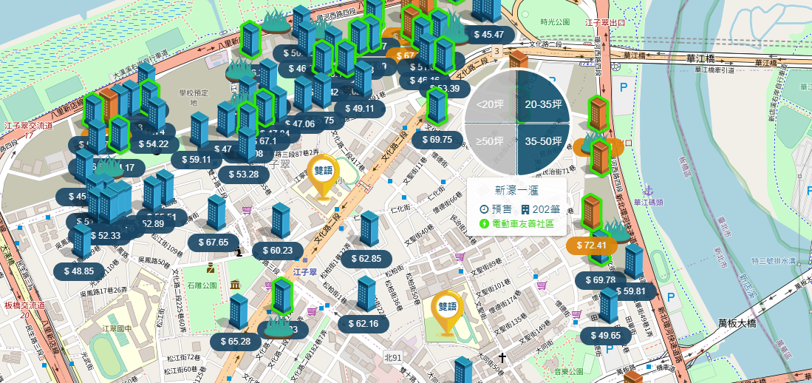
Task: Click the $ 53.28 price label
Action: (x=243, y=174)
